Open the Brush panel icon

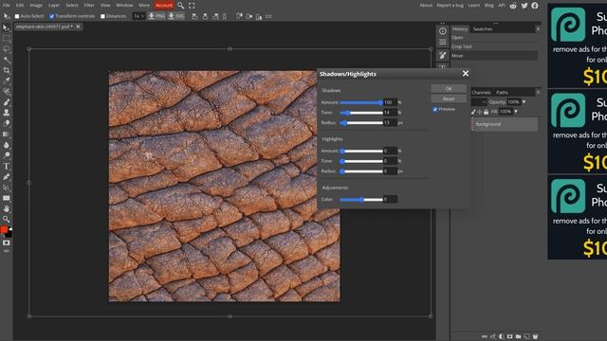tap(443, 56)
